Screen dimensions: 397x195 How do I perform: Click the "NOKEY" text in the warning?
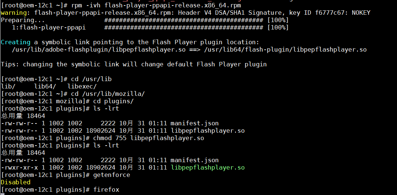coord(361,13)
